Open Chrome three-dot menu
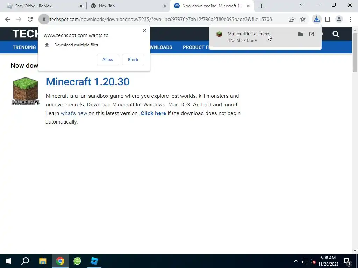 (350, 20)
